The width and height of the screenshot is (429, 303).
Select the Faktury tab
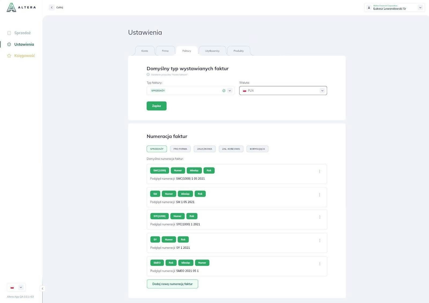[187, 51]
